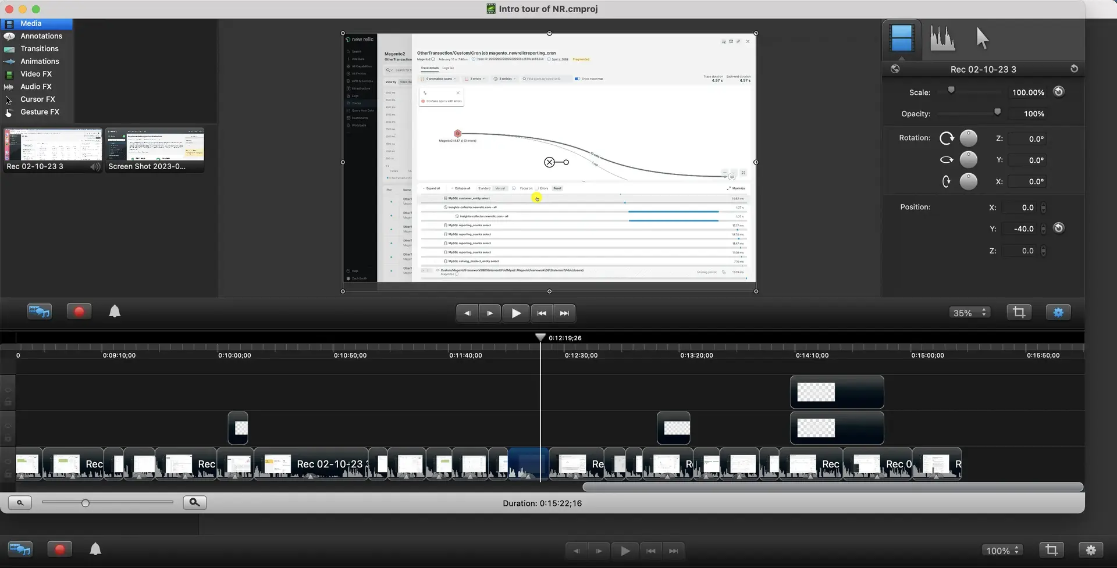
Task: Click the red Record button above the timeline
Action: [79, 312]
